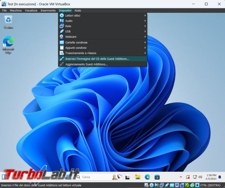225x188 pixels.
Task: Expand the arrow next to Lettori ottici
Action: pos(145,16)
